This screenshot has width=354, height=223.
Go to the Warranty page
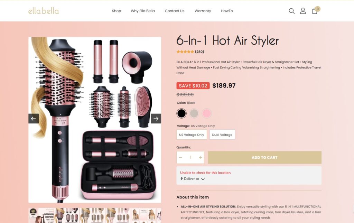[203, 11]
